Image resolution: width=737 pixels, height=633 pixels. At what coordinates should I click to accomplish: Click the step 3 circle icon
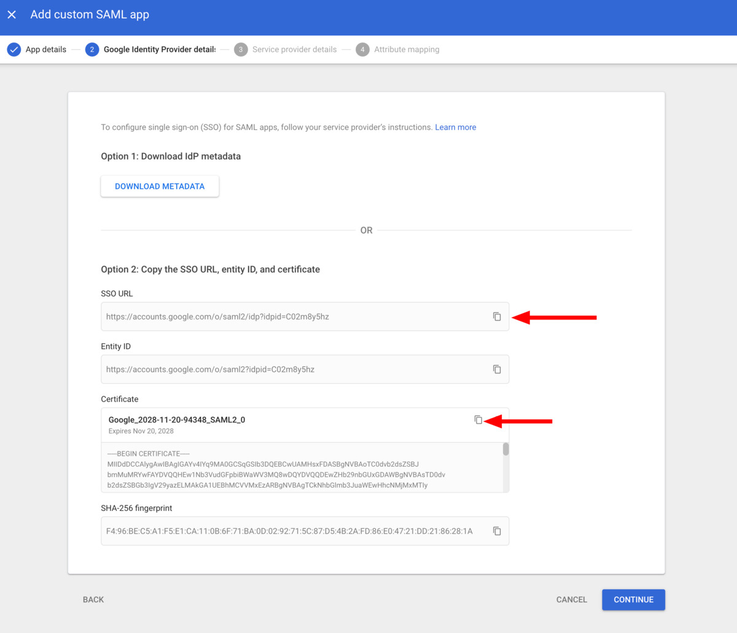(241, 50)
